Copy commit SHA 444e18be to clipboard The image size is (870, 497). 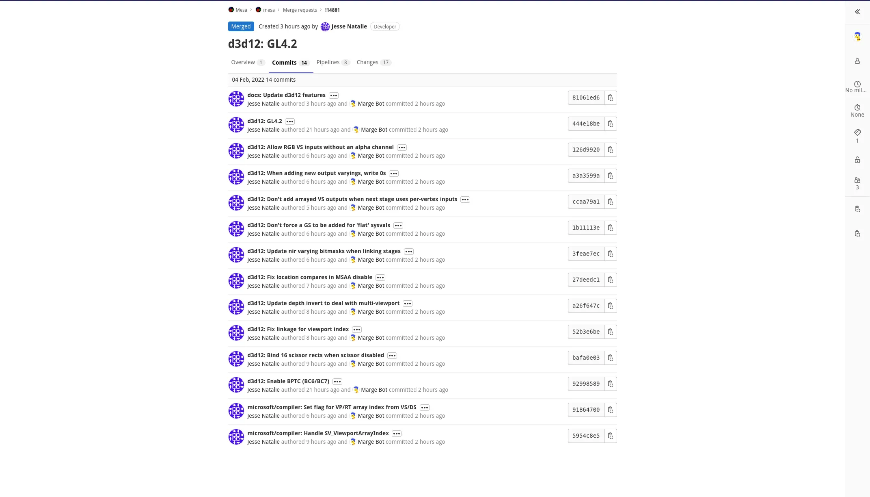tap(610, 124)
